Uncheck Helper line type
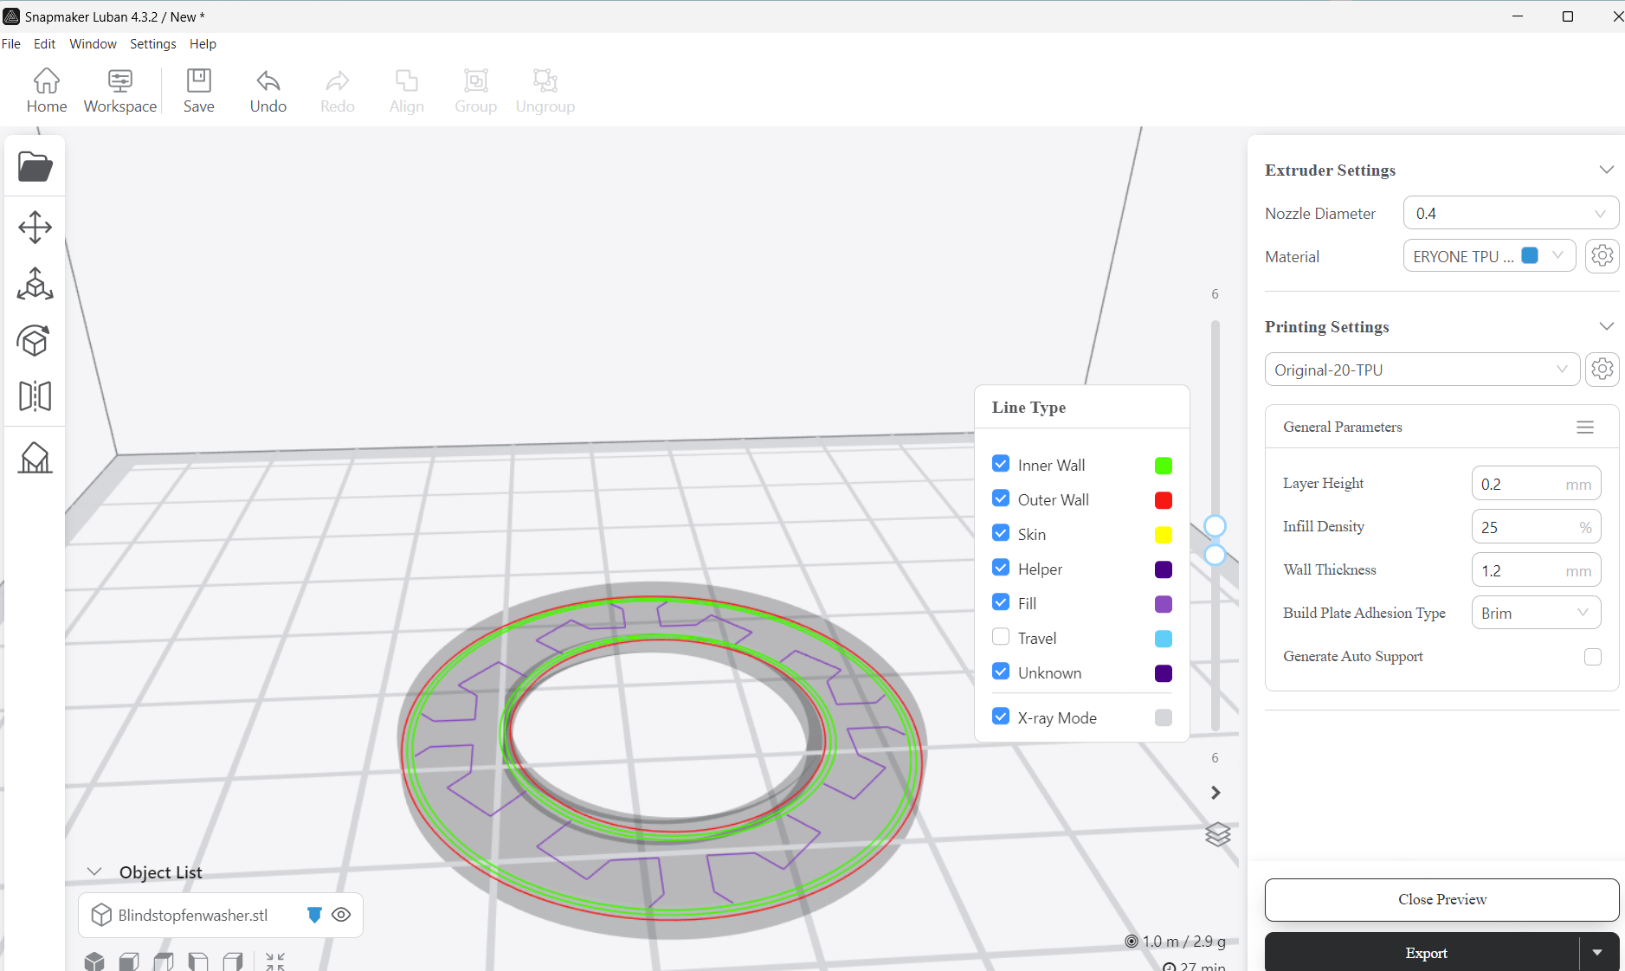The height and width of the screenshot is (971, 1625). (1001, 568)
